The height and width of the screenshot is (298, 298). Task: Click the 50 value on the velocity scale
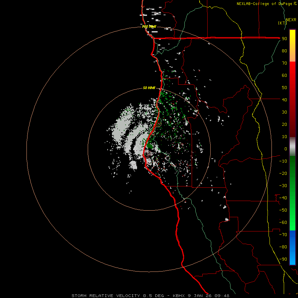tap(284, 88)
